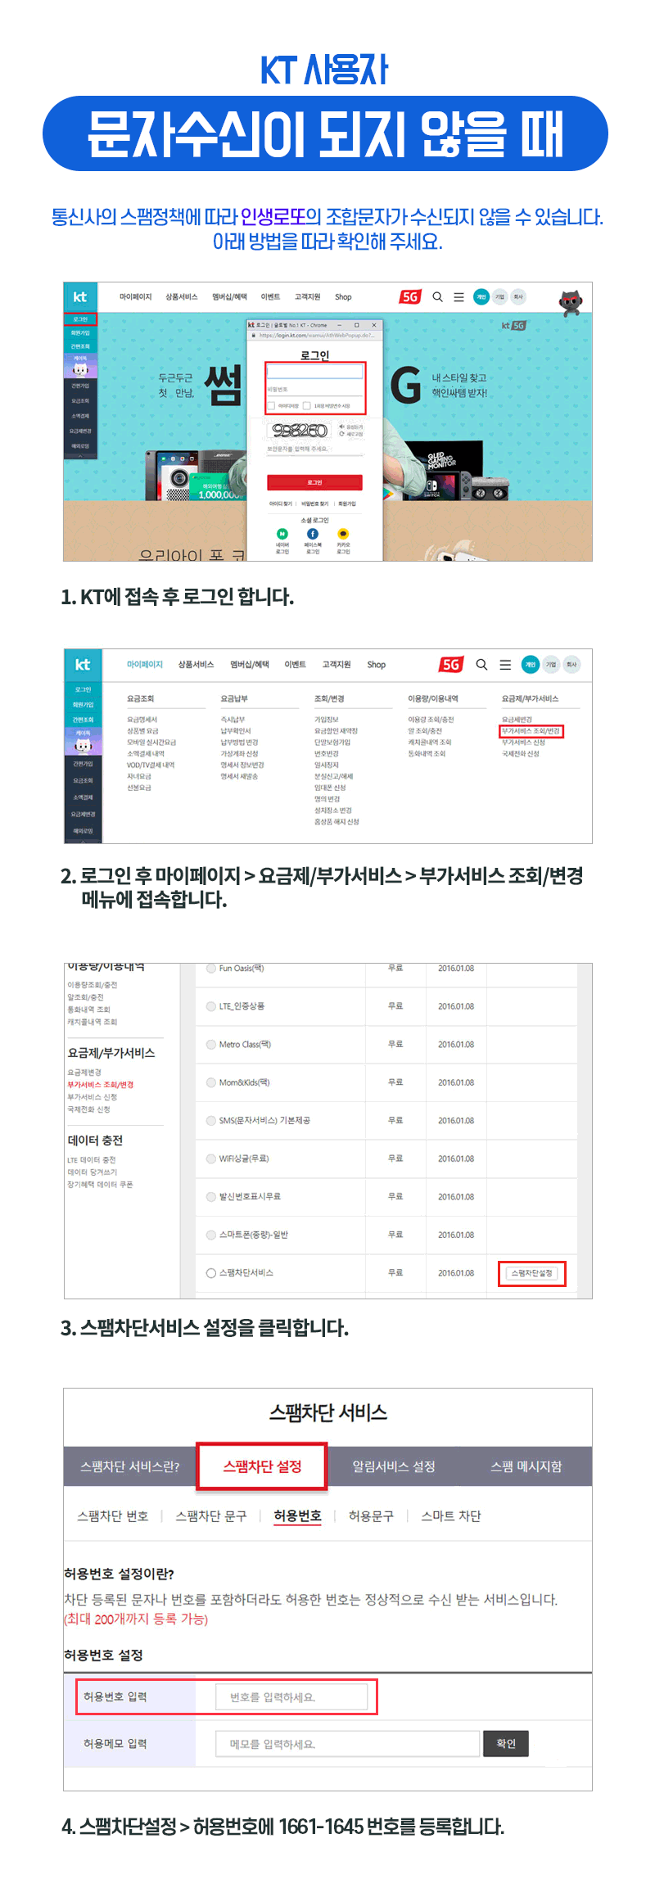Select the 스팸차단서비스 radio button
Viewport: 655px width, 1888px height.
click(211, 1273)
